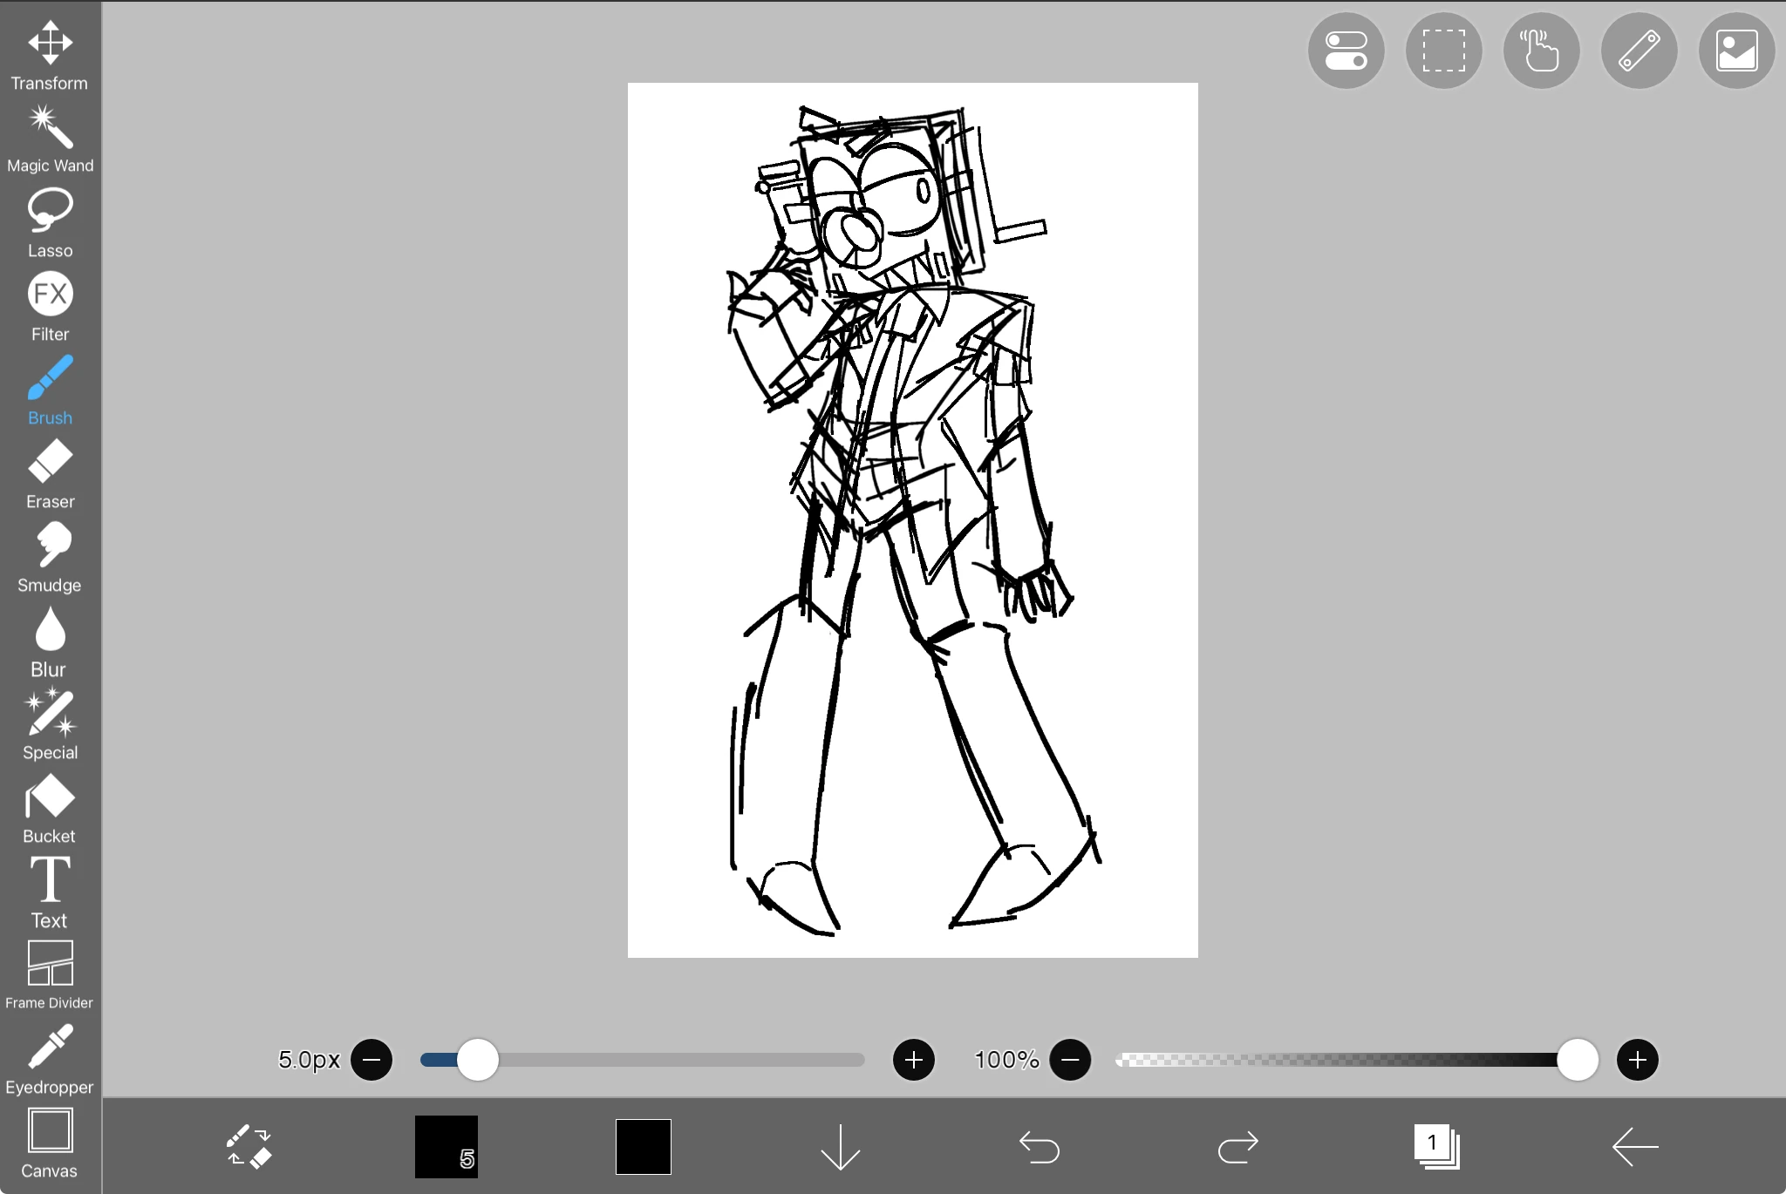
Task: Redo the undone action
Action: (x=1239, y=1148)
